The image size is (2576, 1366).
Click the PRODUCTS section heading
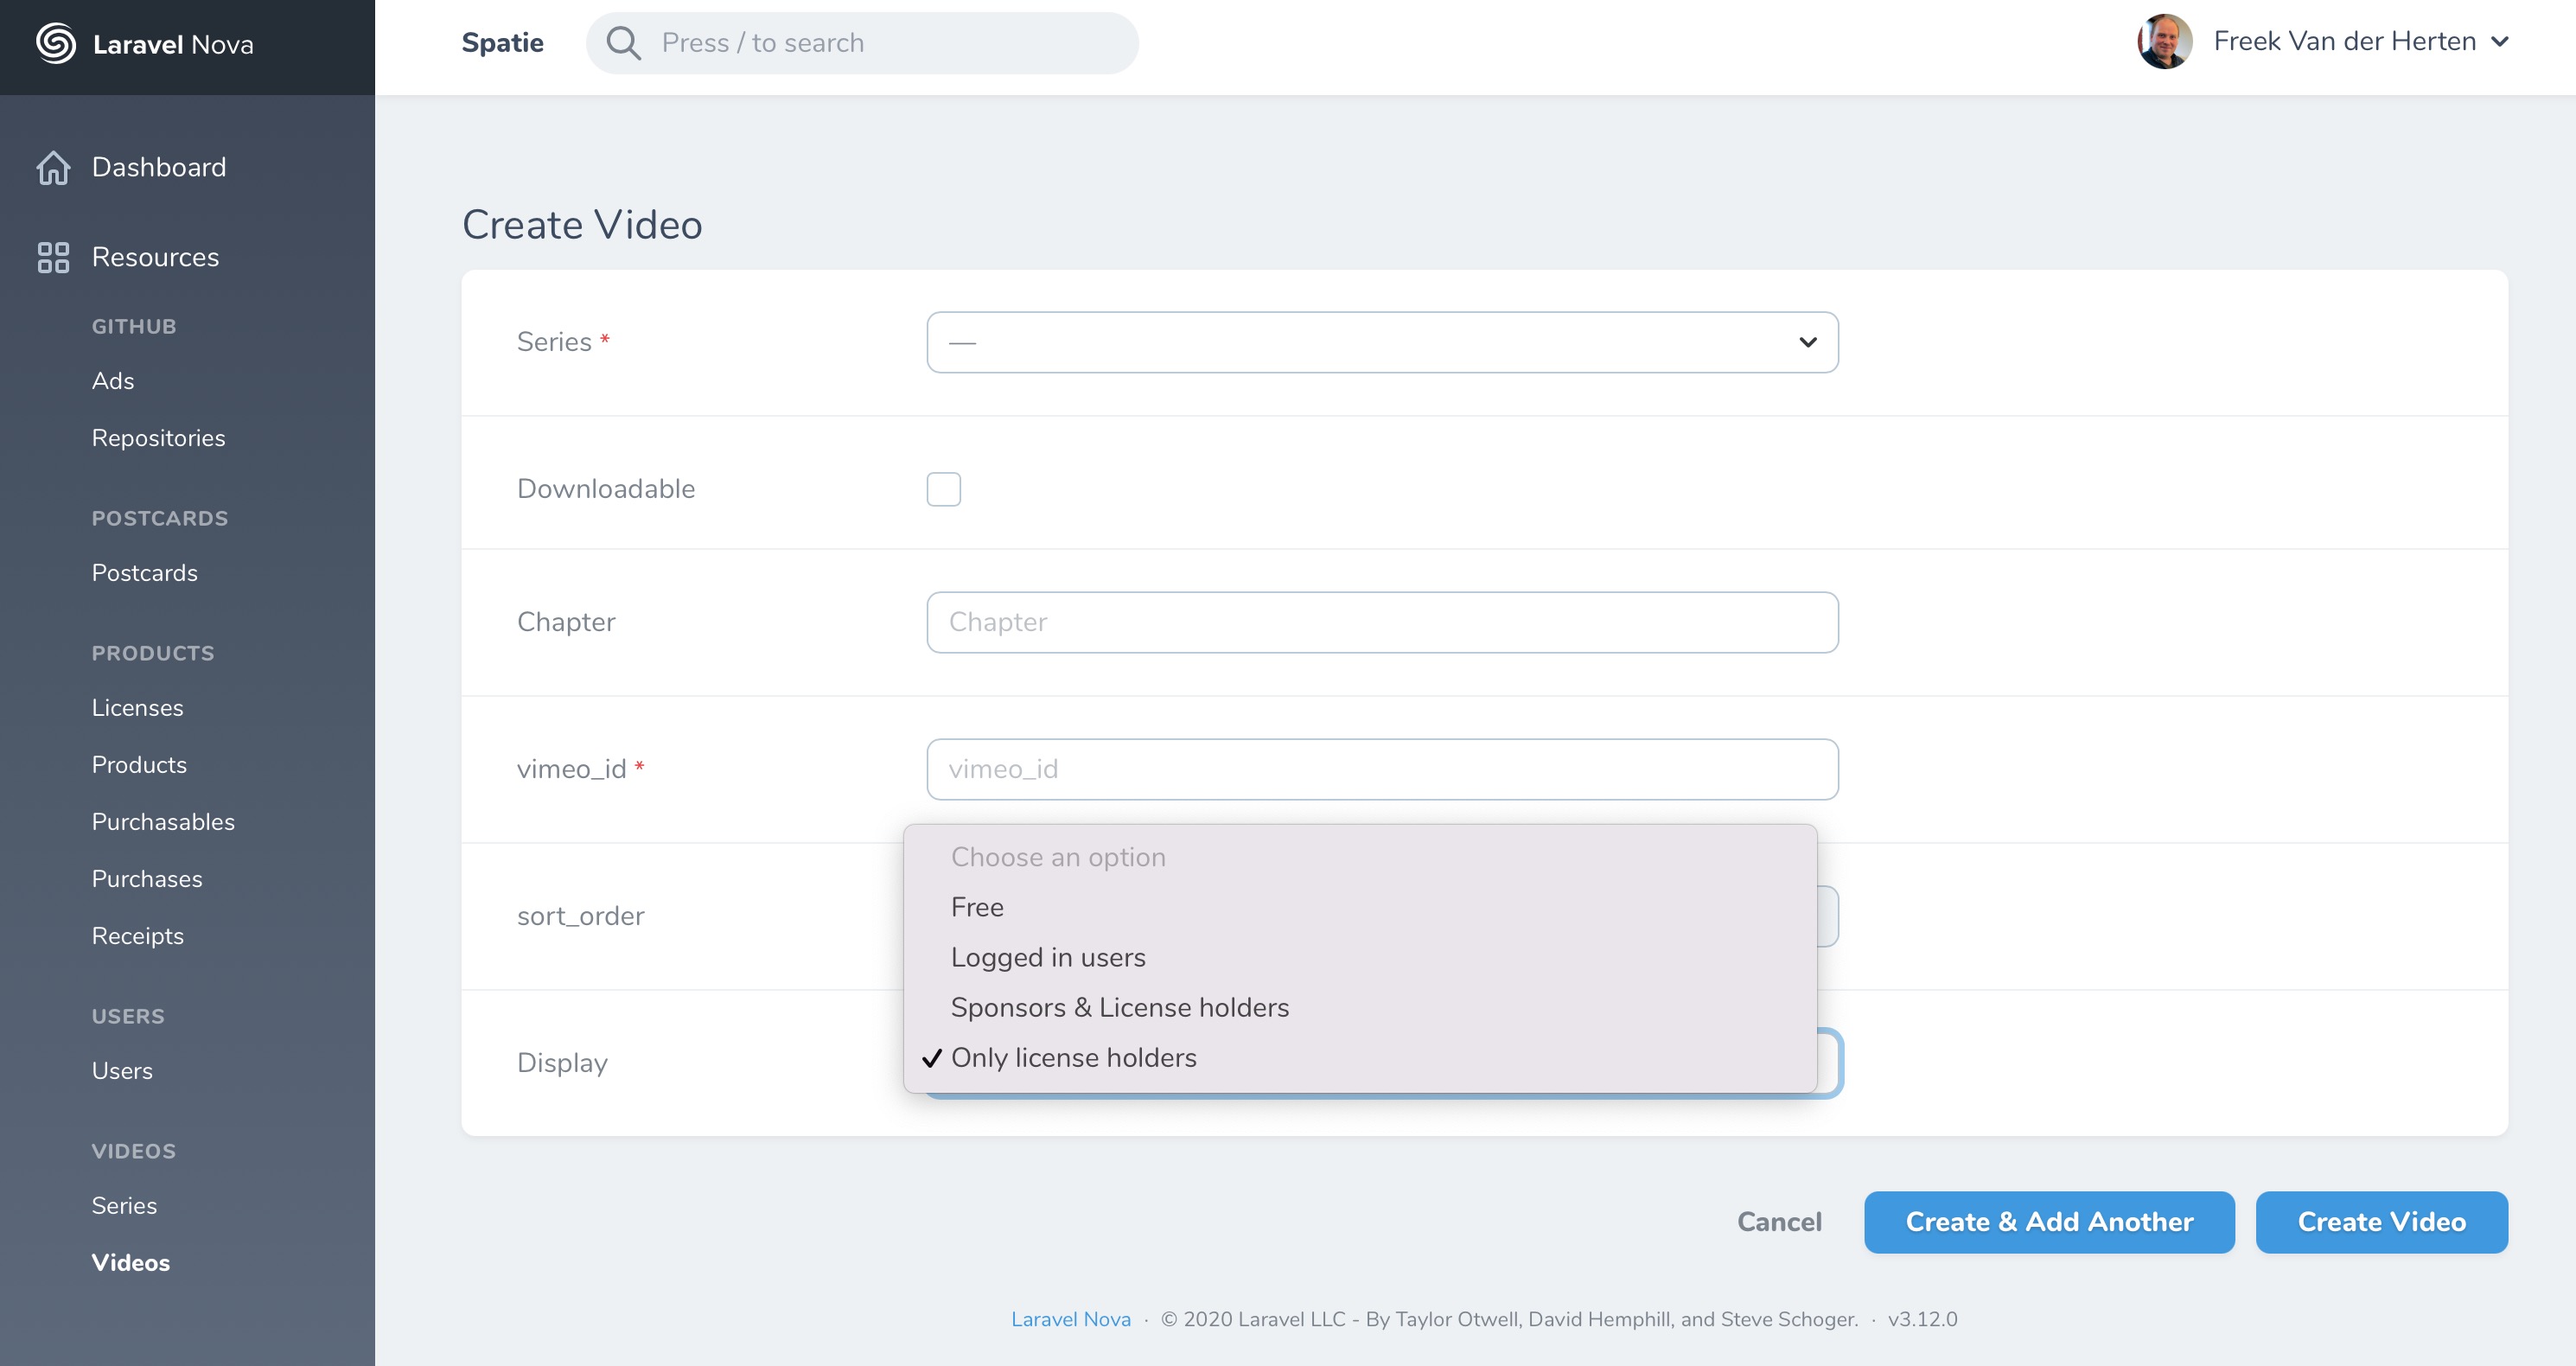pyautogui.click(x=153, y=653)
